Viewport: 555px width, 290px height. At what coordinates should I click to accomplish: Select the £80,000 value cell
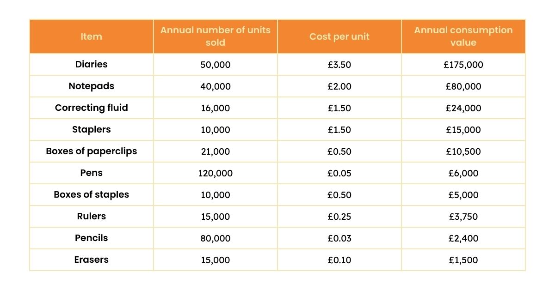tap(463, 86)
